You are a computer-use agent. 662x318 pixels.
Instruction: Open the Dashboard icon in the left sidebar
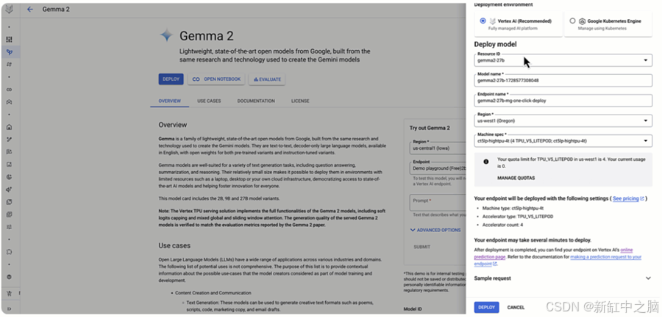click(x=10, y=39)
